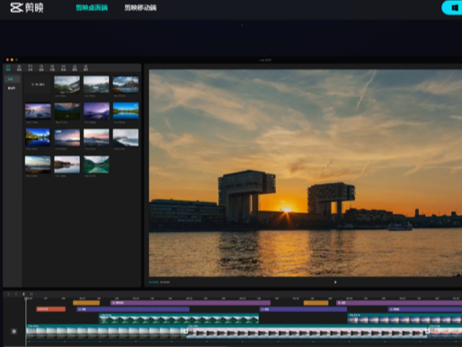This screenshot has height=347, width=462.
Task: Open the Stickers tab icon
Action: (41, 67)
